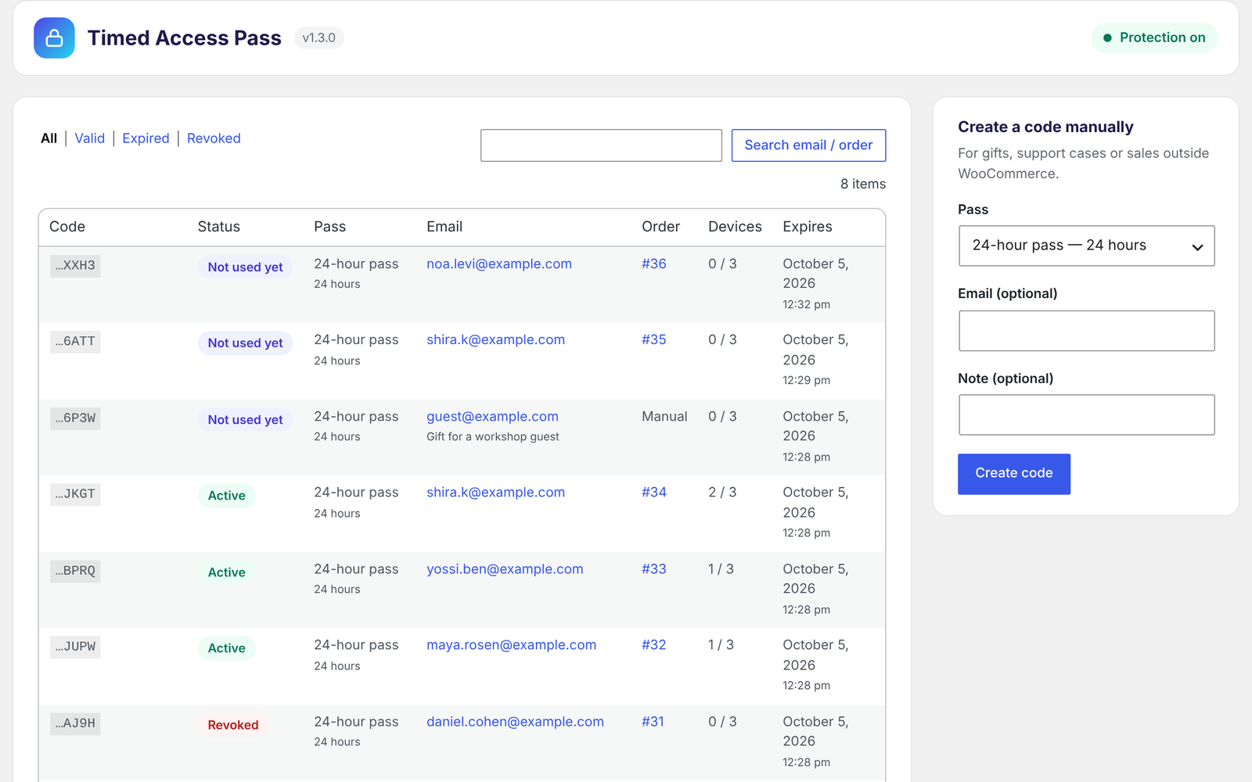This screenshot has width=1252, height=782.
Task: Click Search email / order button
Action: pos(808,145)
